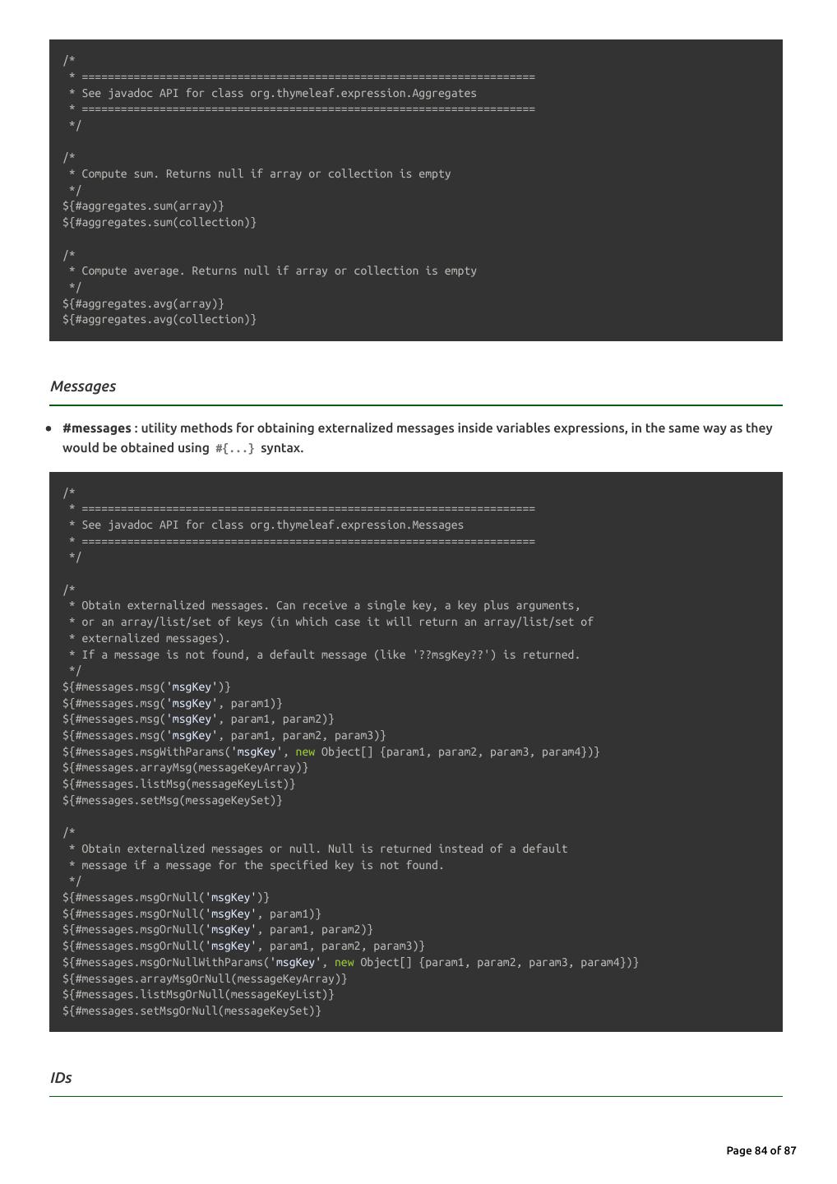The width and height of the screenshot is (837, 1184).
Task: Click the ${#messages.msg('msgKey')} line
Action: pyautogui.click(x=146, y=687)
